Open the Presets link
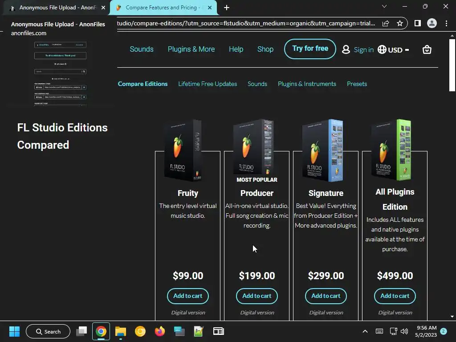The height and width of the screenshot is (342, 456). point(357,84)
